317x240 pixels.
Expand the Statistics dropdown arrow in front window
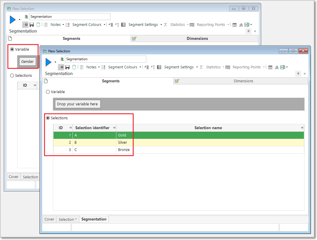coord(223,67)
